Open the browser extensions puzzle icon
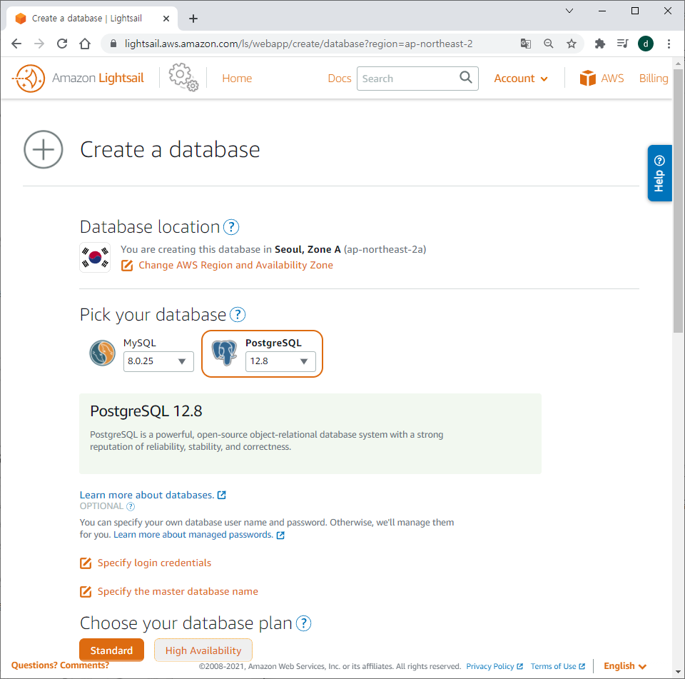The image size is (685, 679). click(x=600, y=44)
